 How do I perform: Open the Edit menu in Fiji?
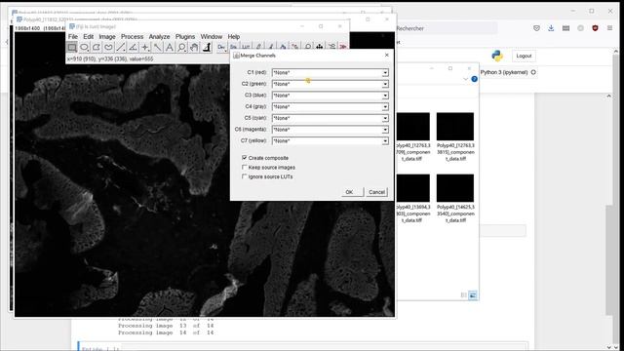tap(89, 37)
